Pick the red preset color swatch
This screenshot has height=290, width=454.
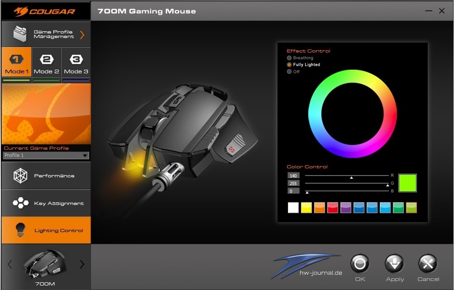tap(332, 208)
